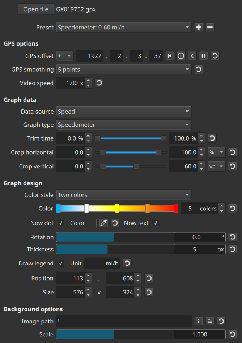Browse for image using the open file icon
The height and width of the screenshot is (343, 242).
[x=210, y=321]
